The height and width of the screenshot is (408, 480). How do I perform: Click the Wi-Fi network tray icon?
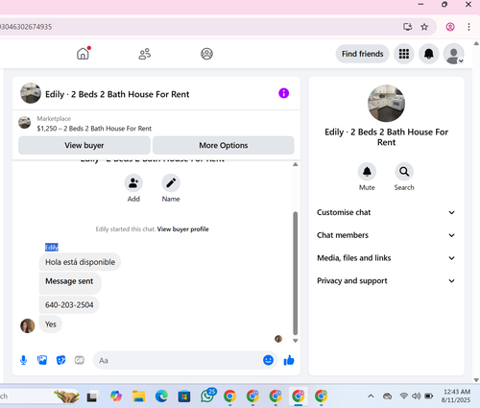click(x=404, y=396)
